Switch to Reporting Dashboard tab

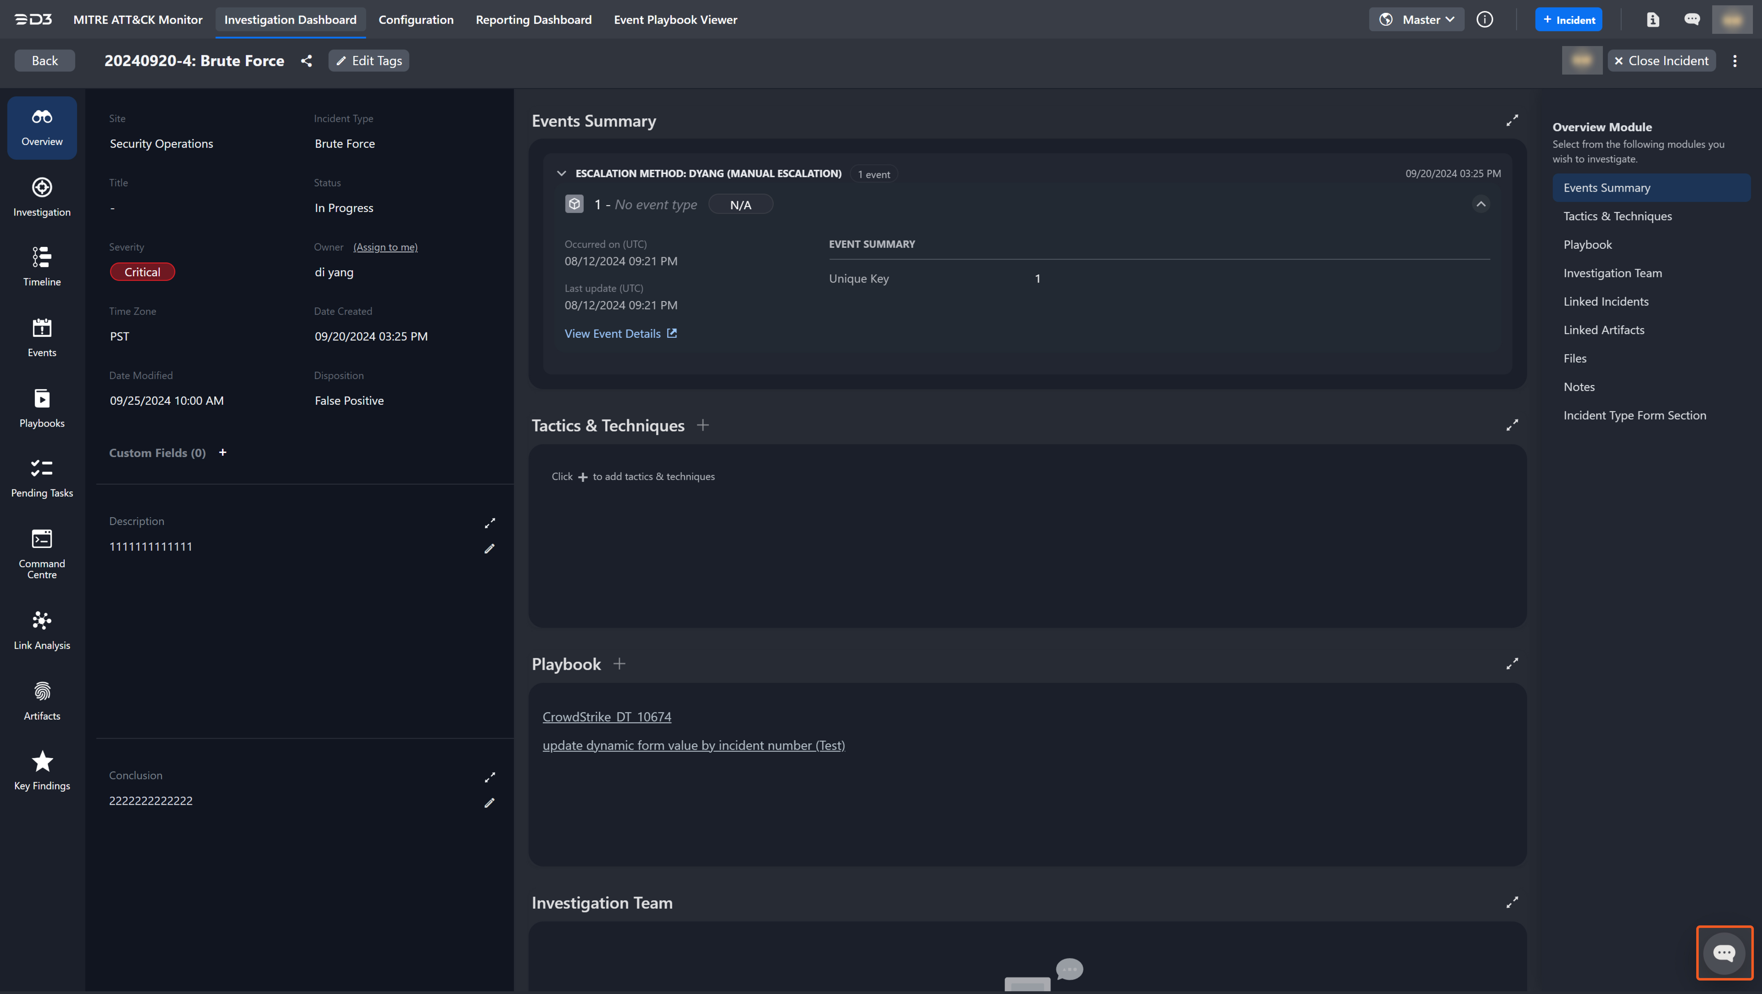[533, 20]
